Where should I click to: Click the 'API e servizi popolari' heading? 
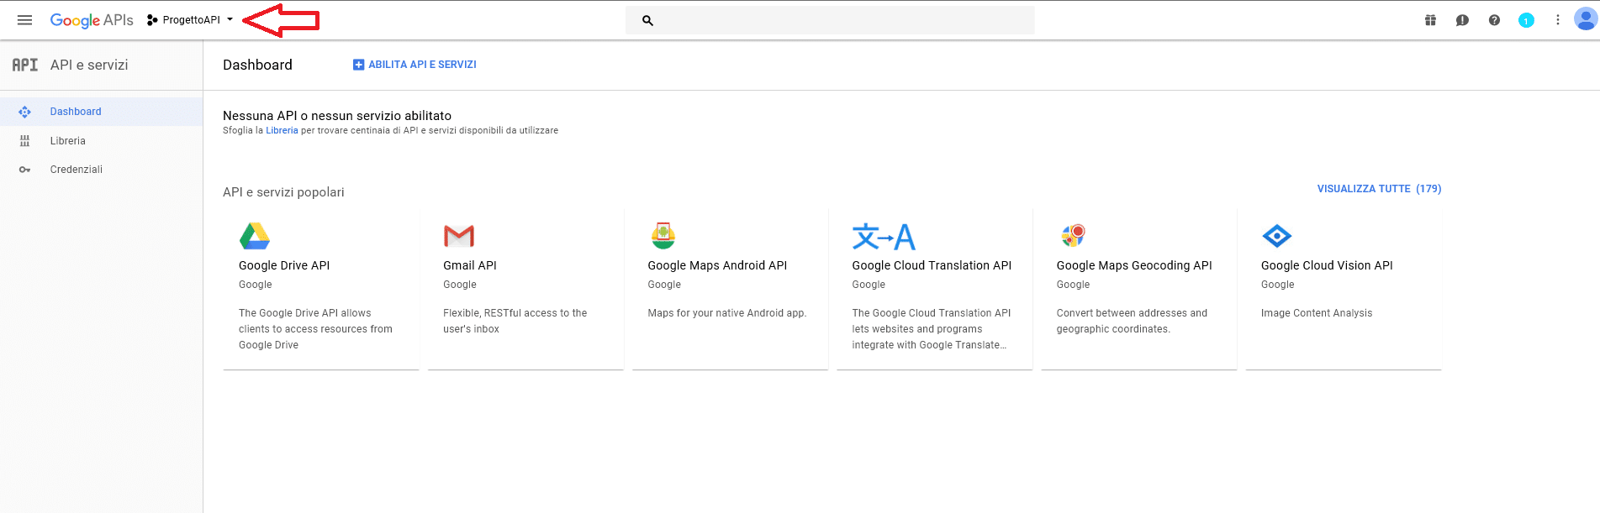click(283, 192)
